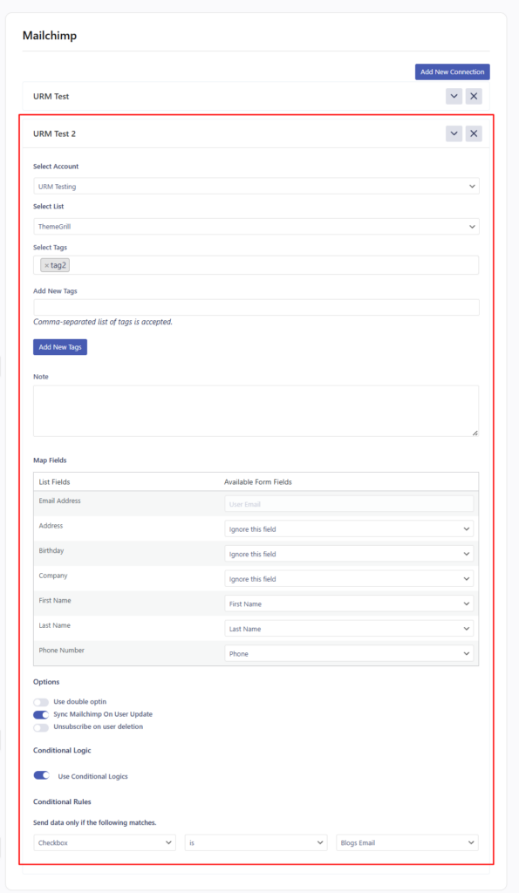This screenshot has width=519, height=893.
Task: Click the Phone Number list field label
Action: coord(62,651)
